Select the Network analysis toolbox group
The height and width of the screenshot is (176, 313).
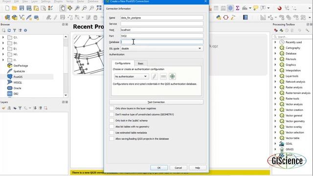click(x=295, y=82)
